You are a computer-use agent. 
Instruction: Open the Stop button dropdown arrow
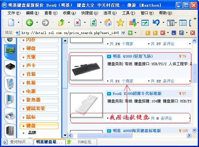(85, 23)
